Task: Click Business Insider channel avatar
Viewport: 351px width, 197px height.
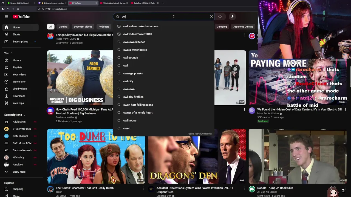Action: (x=50, y=111)
